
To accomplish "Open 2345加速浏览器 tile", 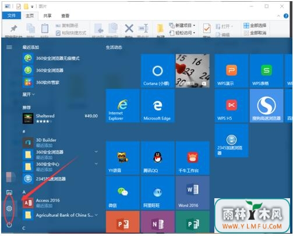I will point(231,141).
